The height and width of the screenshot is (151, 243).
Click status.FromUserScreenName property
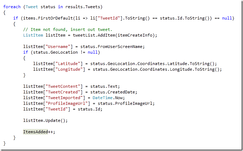(x=112, y=47)
